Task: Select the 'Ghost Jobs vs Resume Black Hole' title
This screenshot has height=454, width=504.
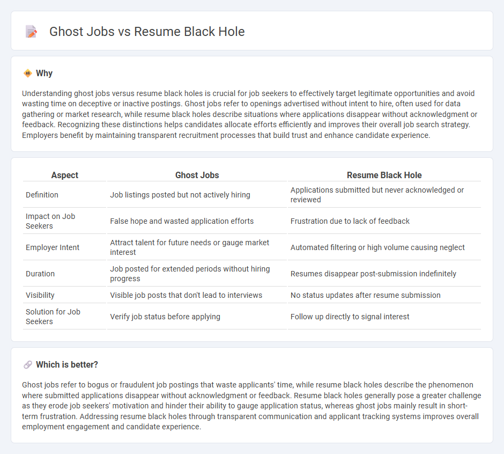Action: pos(147,32)
